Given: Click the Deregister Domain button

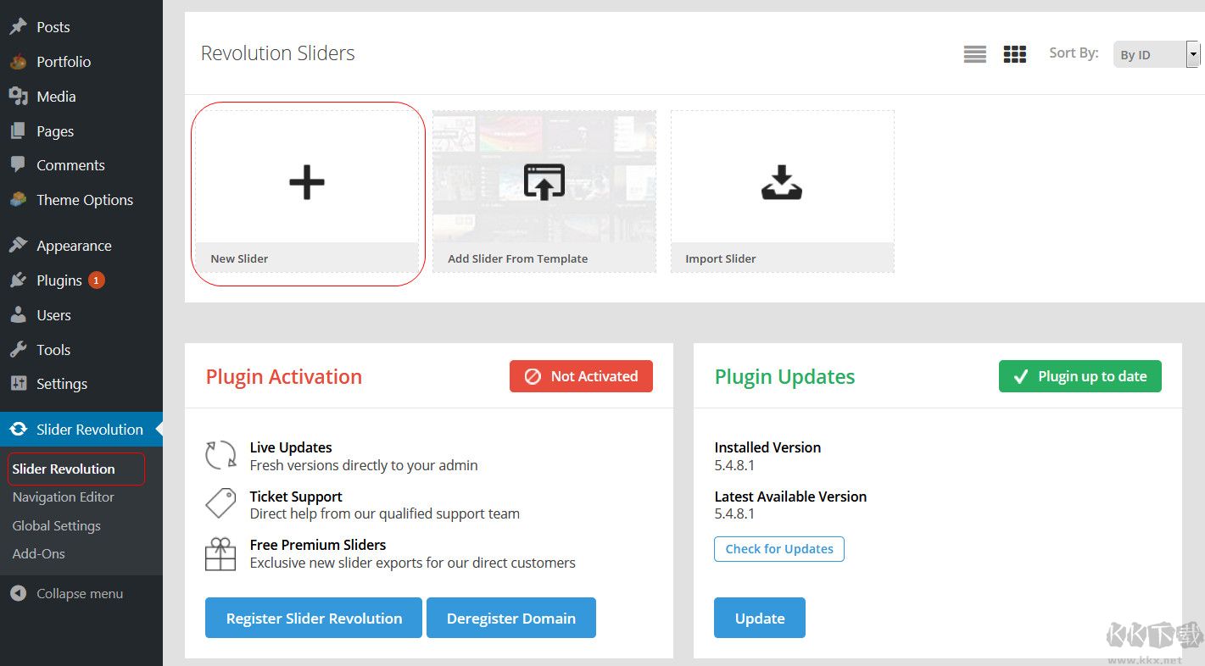Looking at the screenshot, I should tap(511, 618).
